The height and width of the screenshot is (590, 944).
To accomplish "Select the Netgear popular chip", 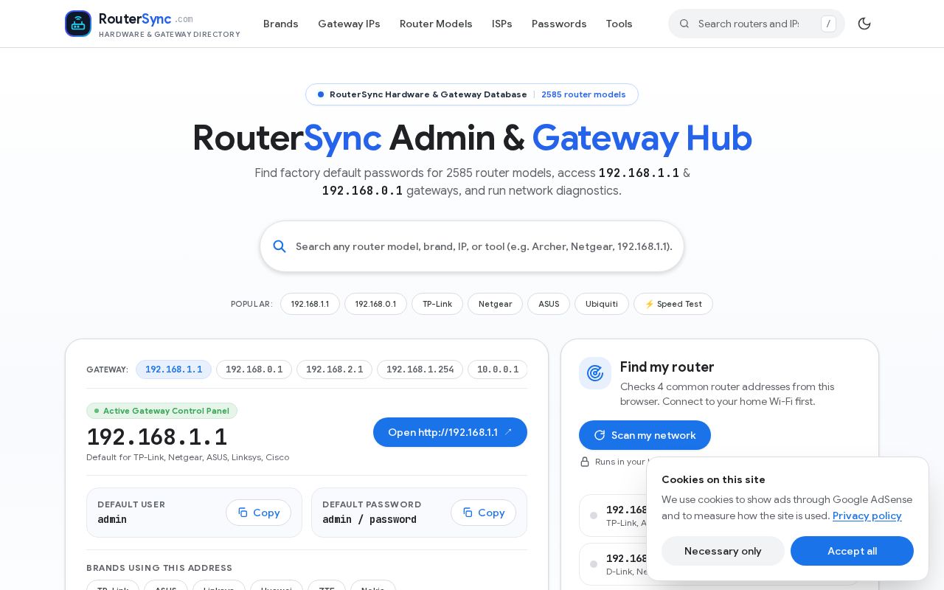I will pyautogui.click(x=495, y=304).
